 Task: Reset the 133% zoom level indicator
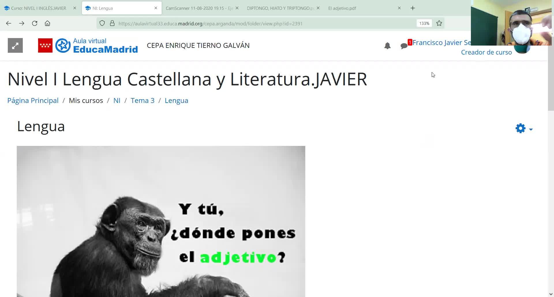424,23
